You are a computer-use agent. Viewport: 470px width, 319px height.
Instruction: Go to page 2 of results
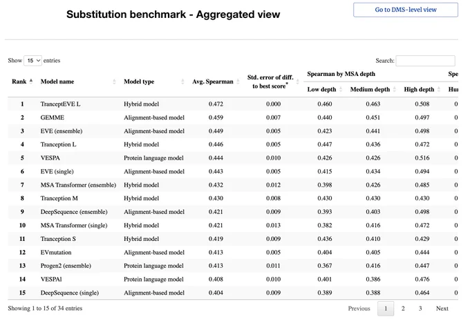click(x=403, y=308)
